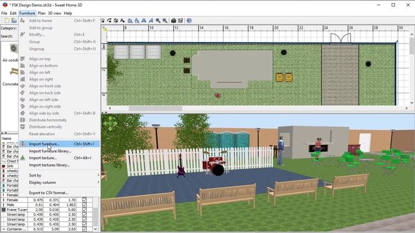Click the Open home toolbar icon
415x233 pixels.
pos(14,21)
